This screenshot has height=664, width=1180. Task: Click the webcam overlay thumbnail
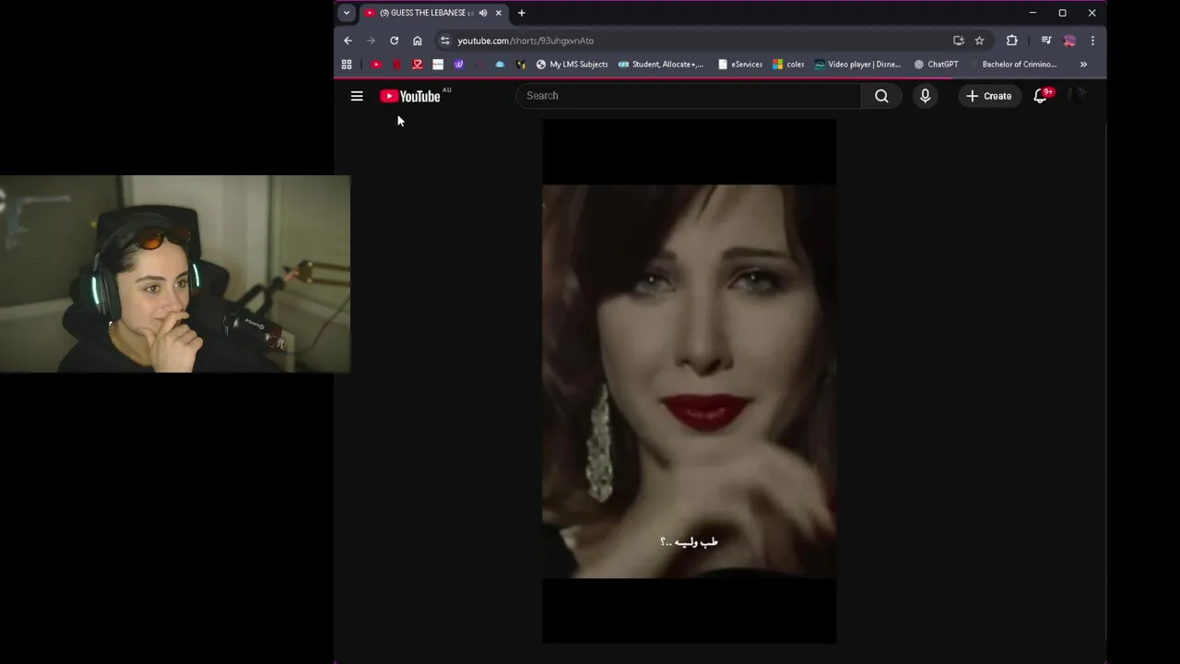point(175,274)
